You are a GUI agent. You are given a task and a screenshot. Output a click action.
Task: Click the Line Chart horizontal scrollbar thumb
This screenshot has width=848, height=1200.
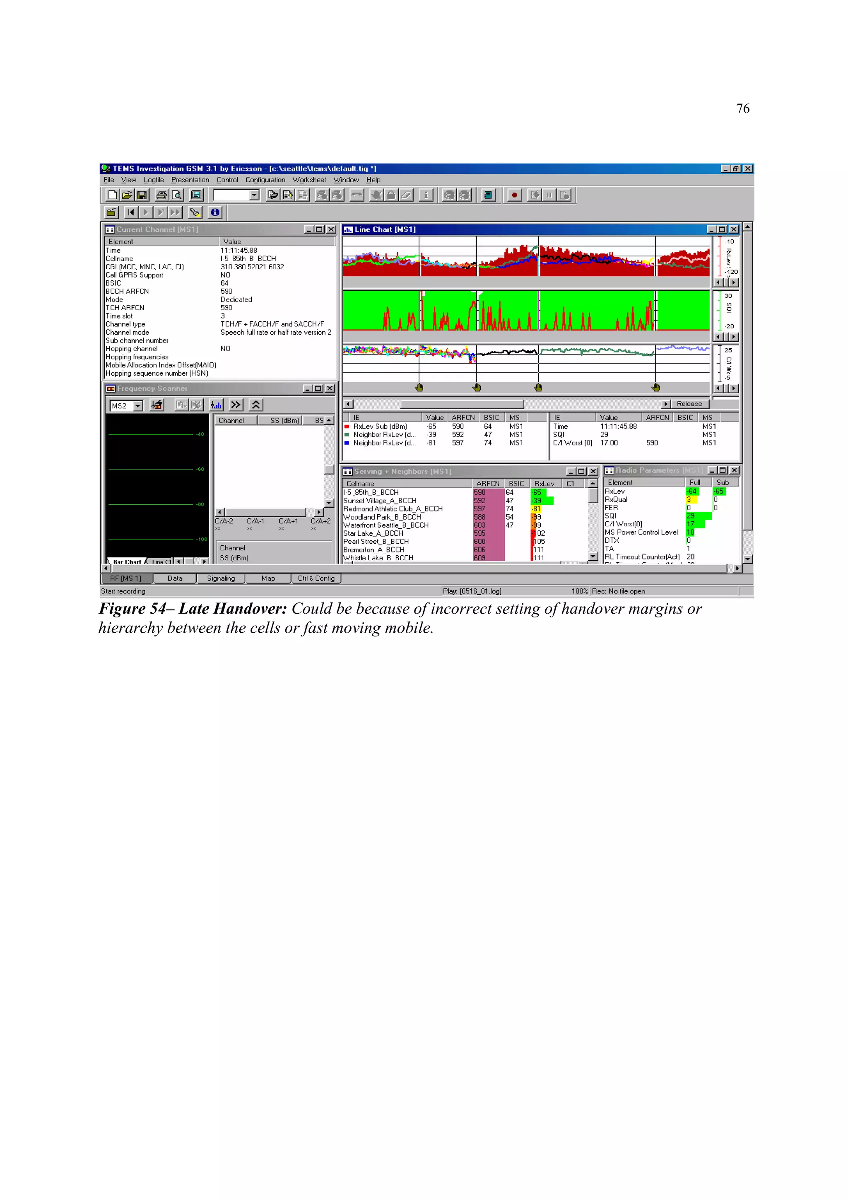point(462,404)
